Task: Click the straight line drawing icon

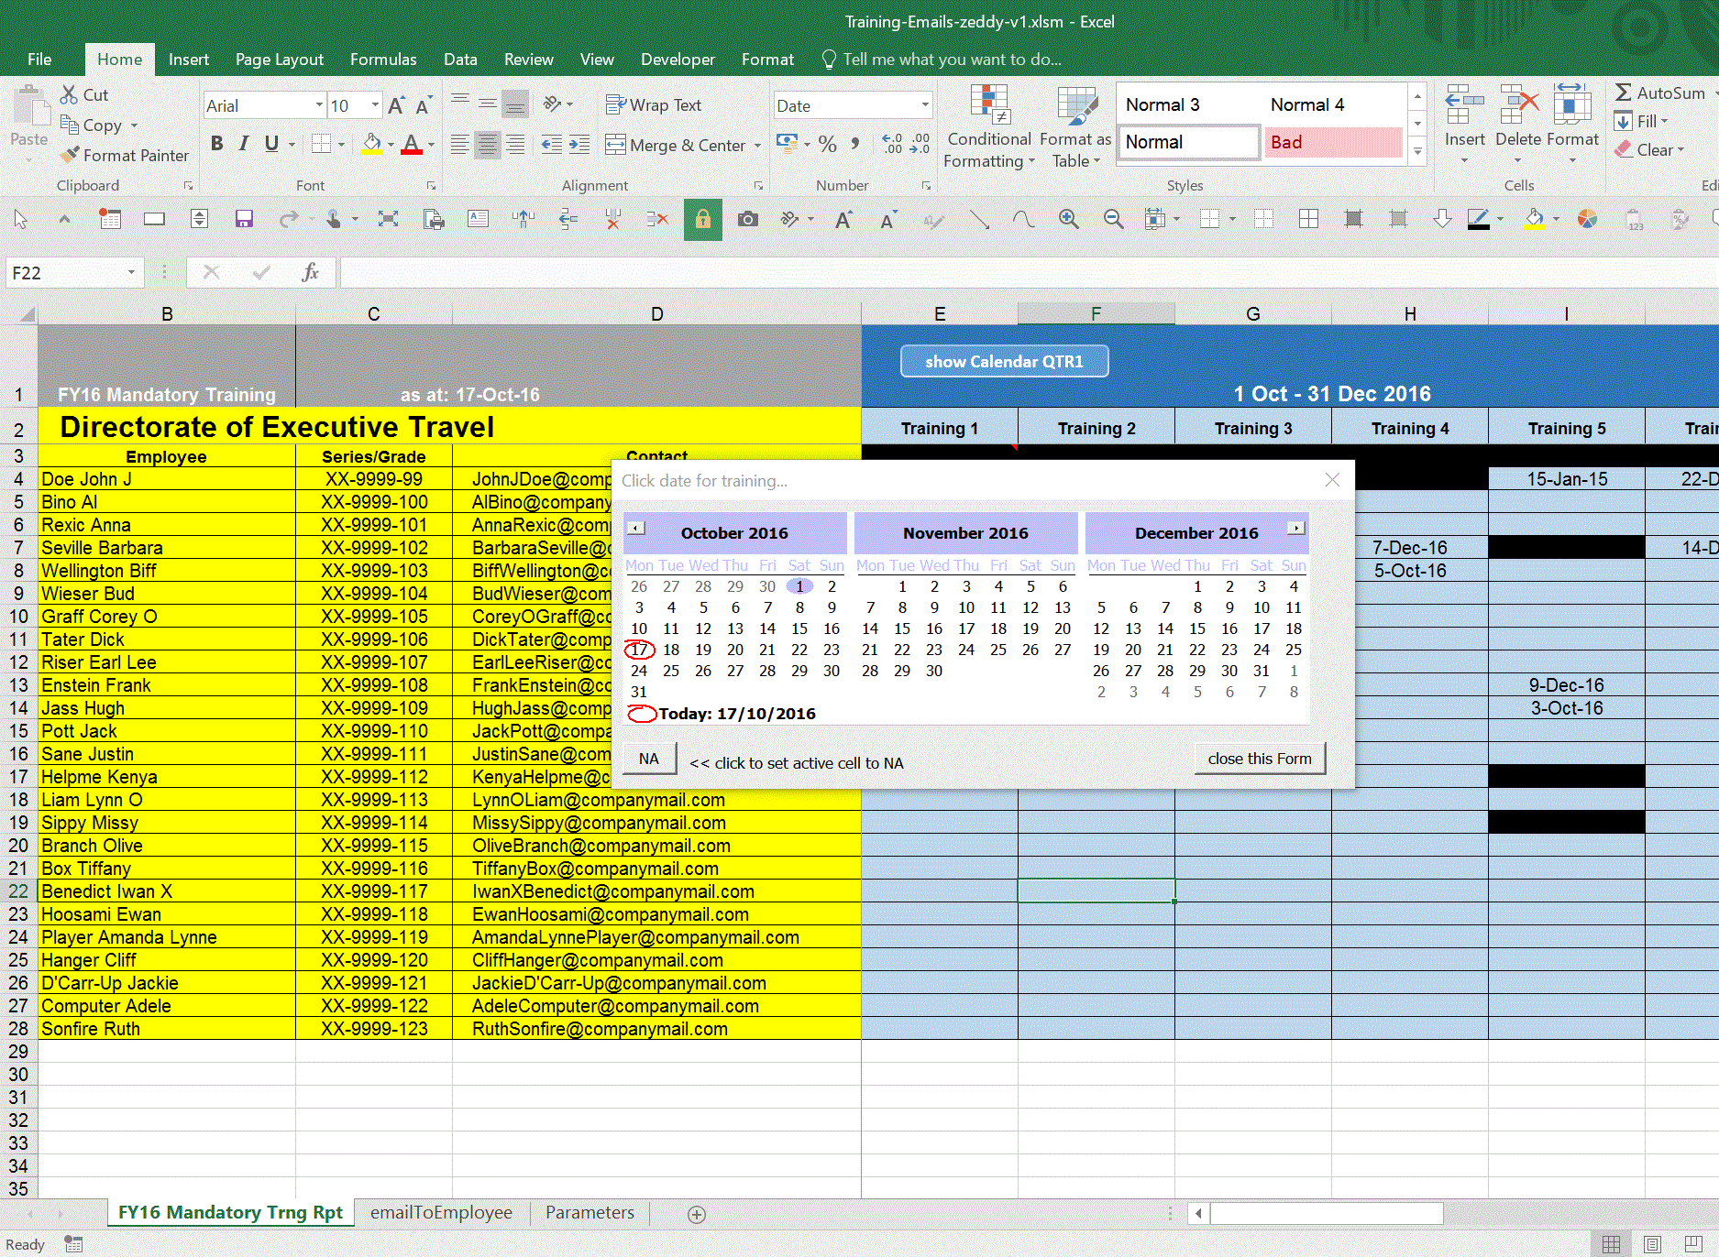Action: [x=979, y=219]
